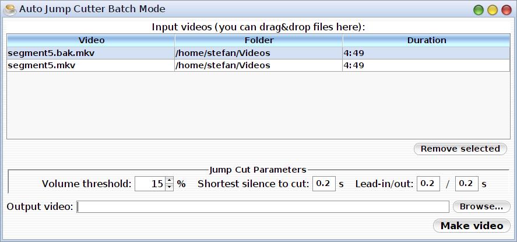517x242 pixels.
Task: Click the Shortest silence to cut field
Action: 323,184
